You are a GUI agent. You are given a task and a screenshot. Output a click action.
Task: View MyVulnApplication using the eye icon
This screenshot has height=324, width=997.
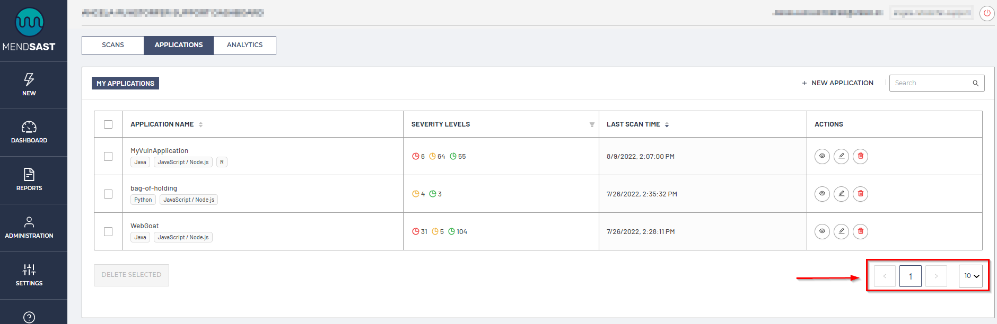click(822, 156)
